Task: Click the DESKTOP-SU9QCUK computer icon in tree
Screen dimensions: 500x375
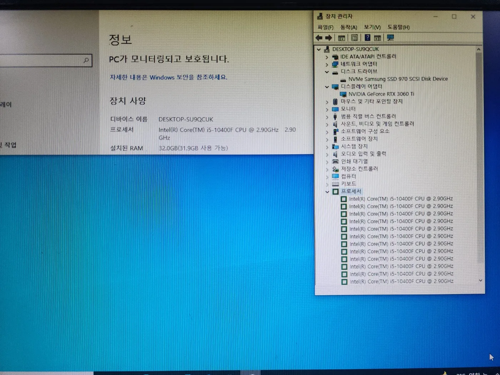Action: [326, 49]
